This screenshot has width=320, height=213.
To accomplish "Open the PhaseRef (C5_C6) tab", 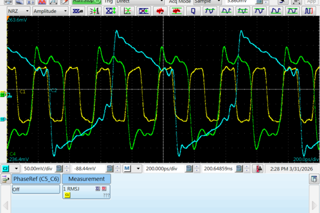I will (35, 179).
